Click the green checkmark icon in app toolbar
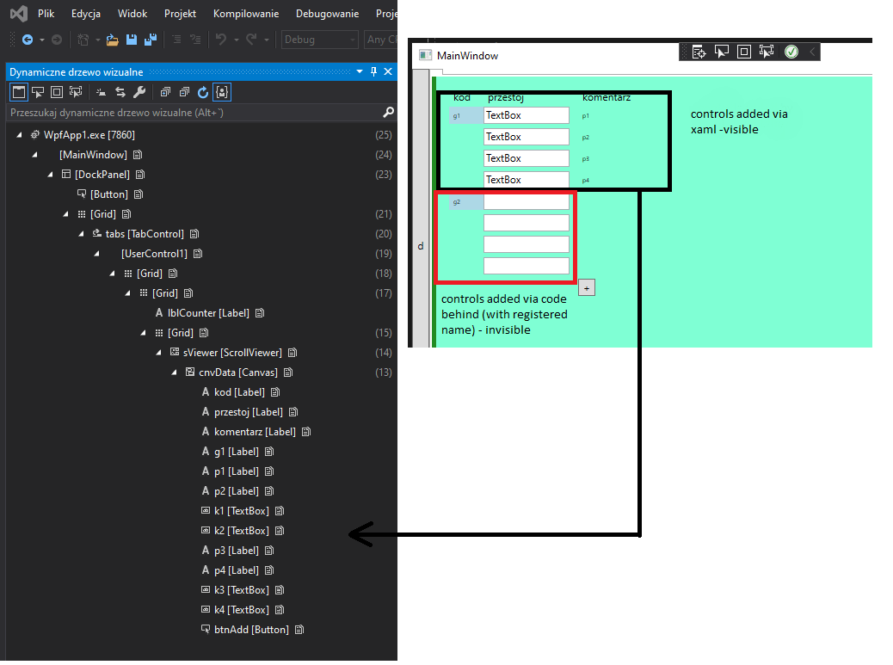 pyautogui.click(x=791, y=52)
